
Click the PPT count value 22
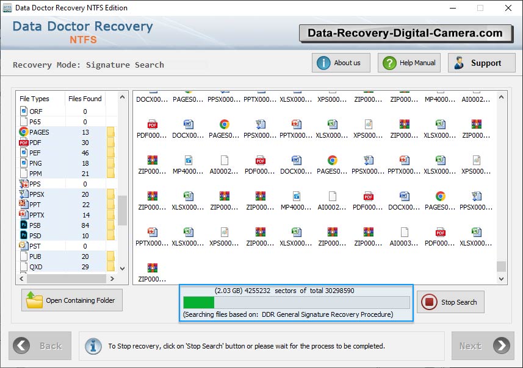(85, 205)
